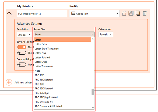
Task: Choose PRC Envelope #1 size
Action: [x=63, y=102]
